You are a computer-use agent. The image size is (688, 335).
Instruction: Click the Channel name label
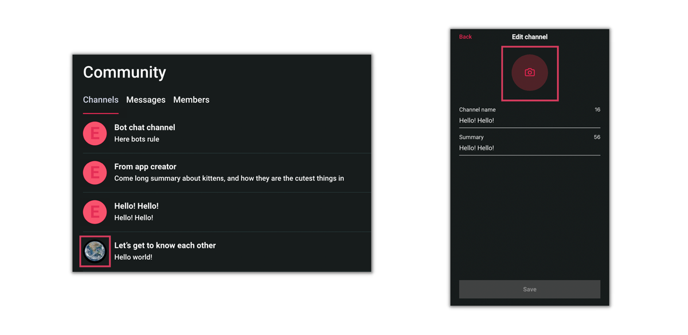click(477, 110)
